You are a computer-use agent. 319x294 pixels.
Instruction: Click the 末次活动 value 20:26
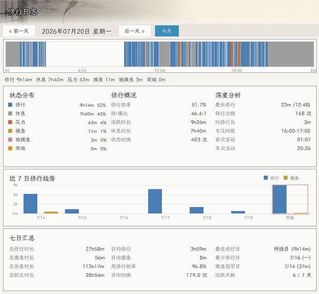[304, 148]
